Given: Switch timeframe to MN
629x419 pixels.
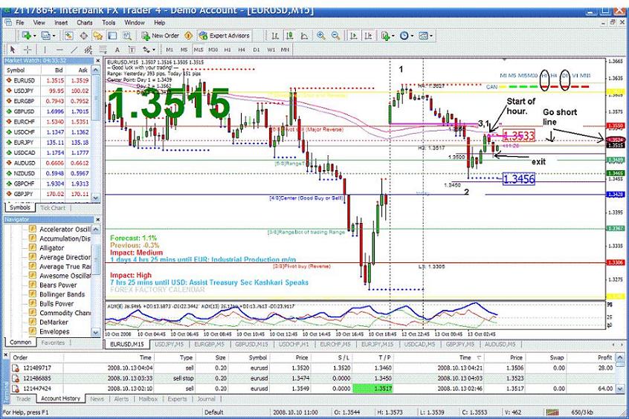Looking at the screenshot, I should (285, 50).
